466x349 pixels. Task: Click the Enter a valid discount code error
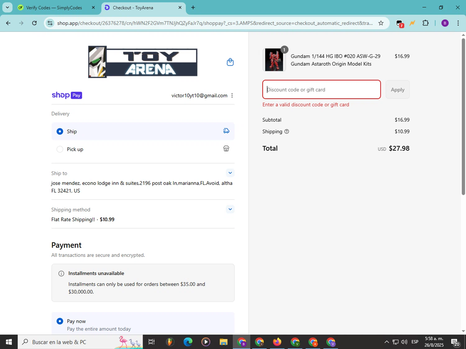pos(306,105)
